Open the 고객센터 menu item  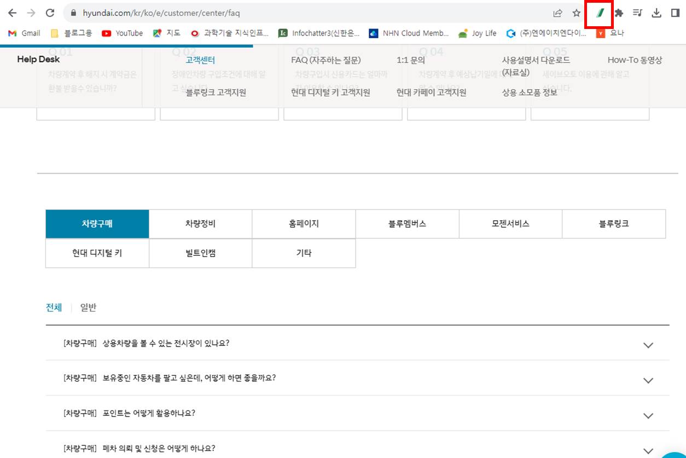(x=200, y=60)
